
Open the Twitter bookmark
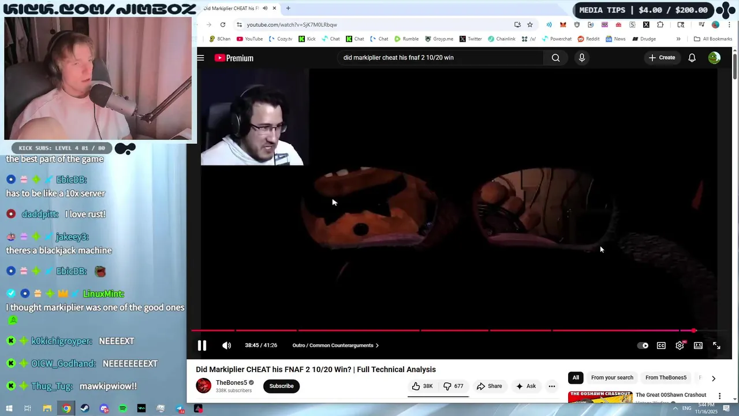click(x=471, y=39)
